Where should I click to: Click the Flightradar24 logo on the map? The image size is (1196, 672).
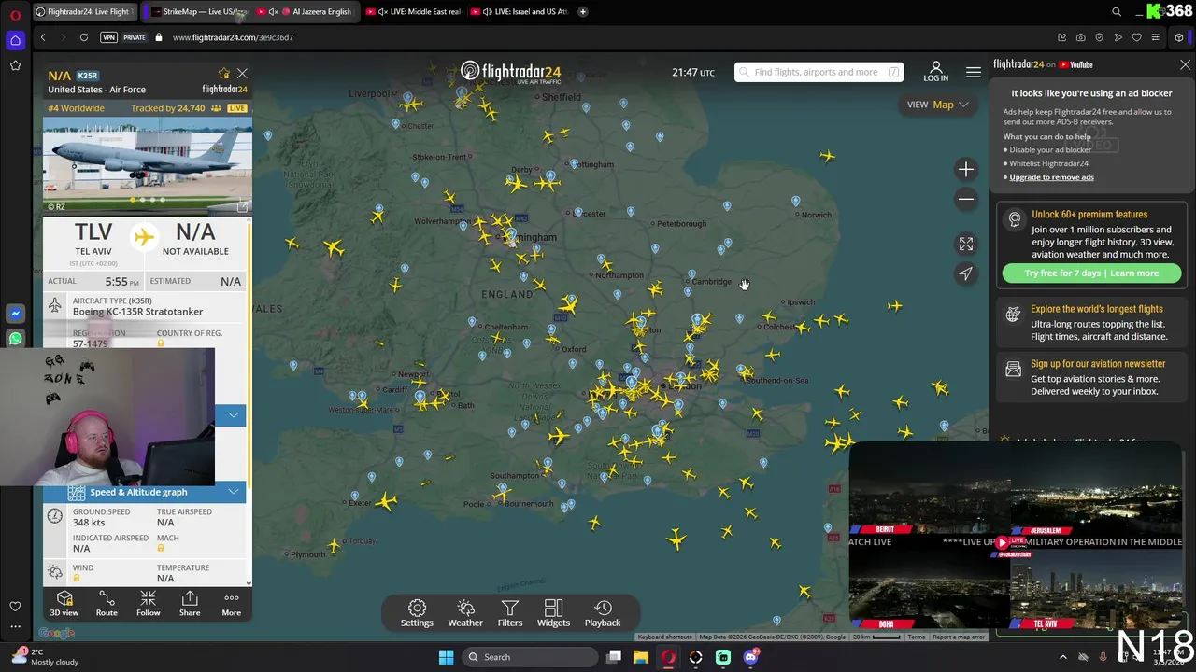510,72
